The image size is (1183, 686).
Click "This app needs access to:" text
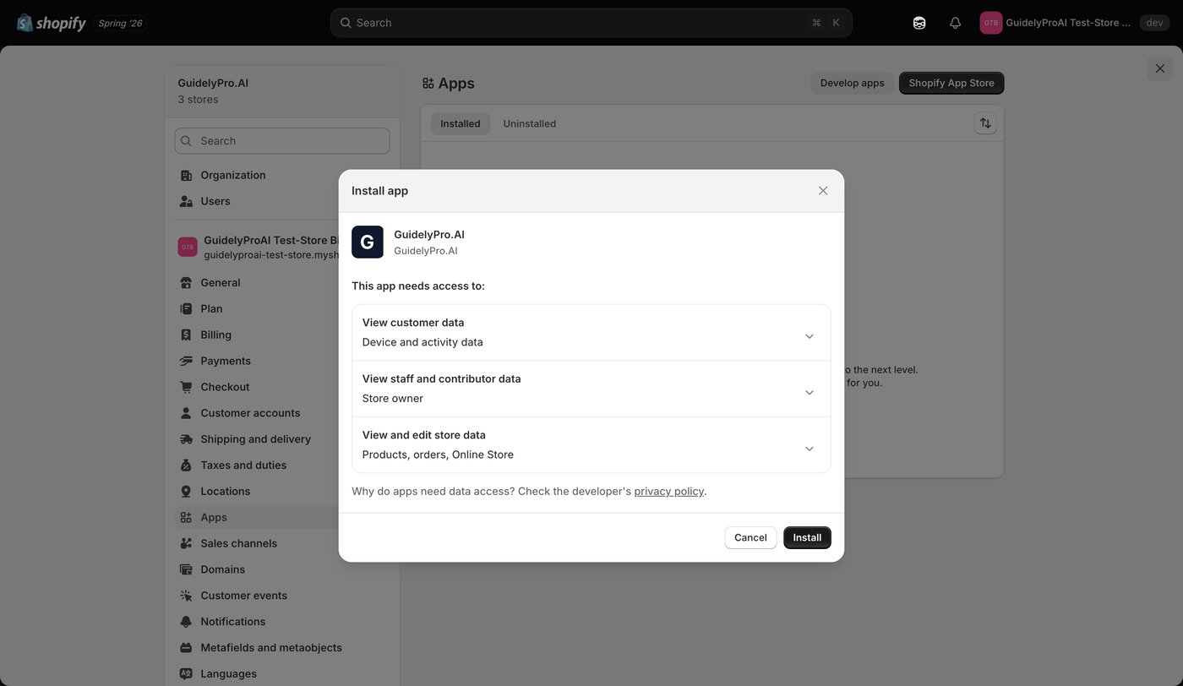[x=418, y=286]
